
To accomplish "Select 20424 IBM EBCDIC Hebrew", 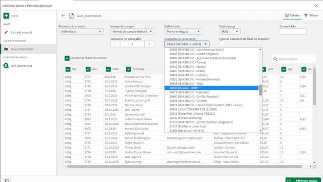I will 211,75.
